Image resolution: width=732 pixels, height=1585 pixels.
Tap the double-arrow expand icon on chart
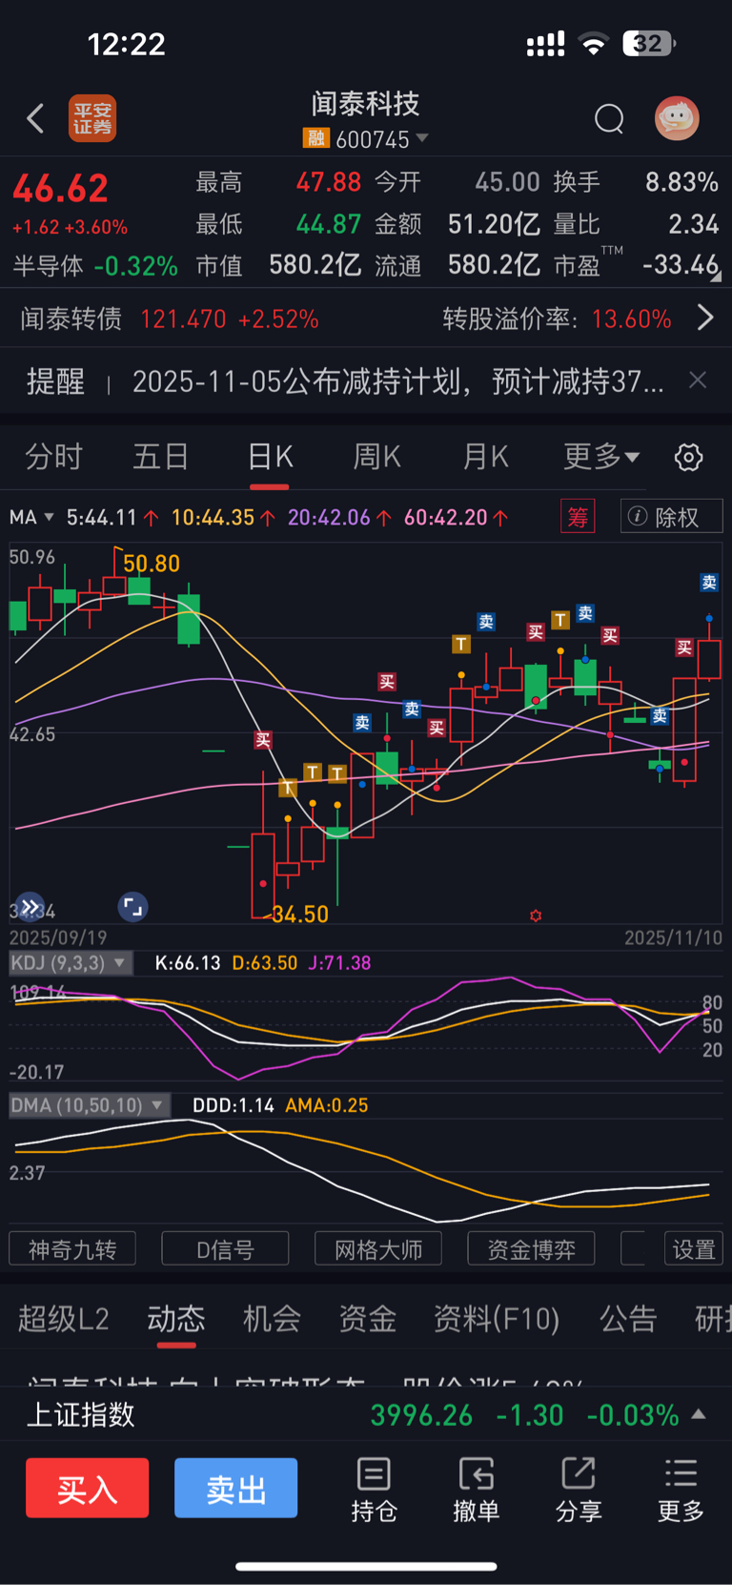click(x=30, y=907)
